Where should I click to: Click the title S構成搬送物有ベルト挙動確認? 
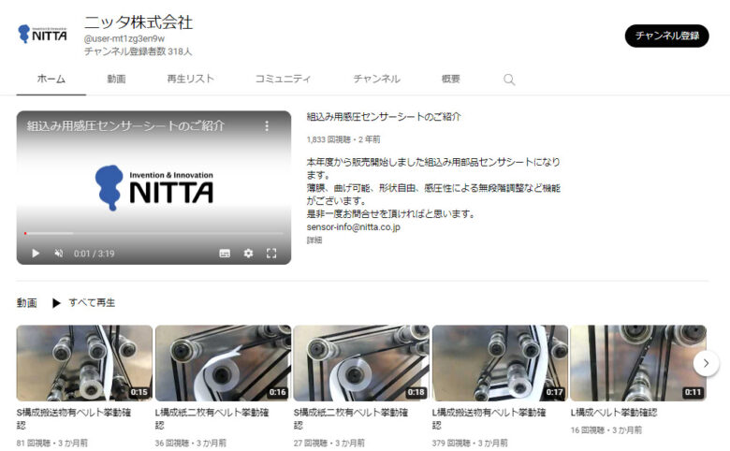tap(74, 418)
